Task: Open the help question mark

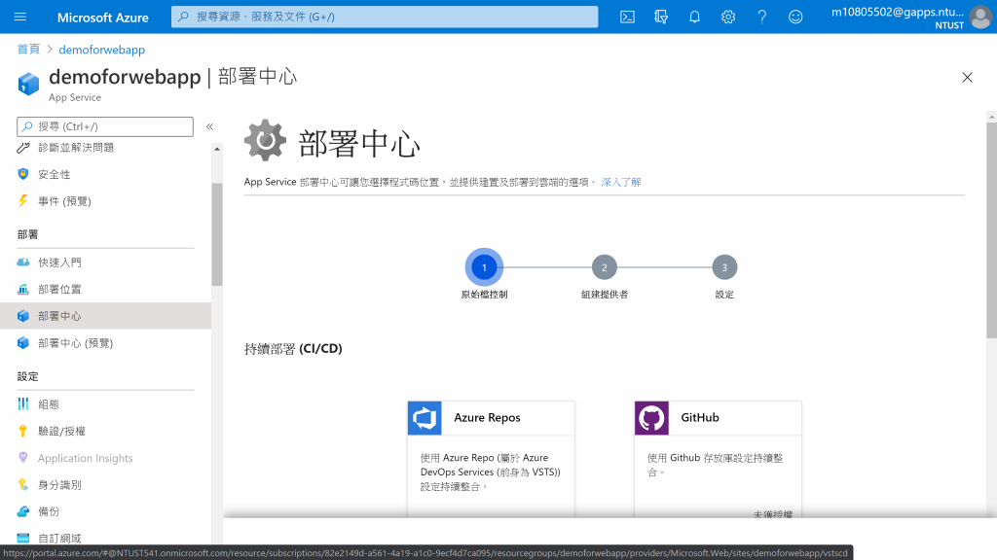Action: 761,17
